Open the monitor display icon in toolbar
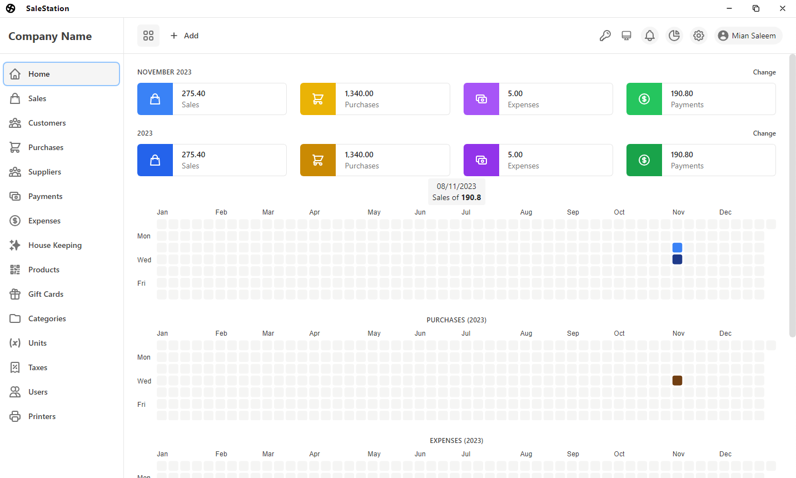The image size is (796, 478). (x=626, y=35)
